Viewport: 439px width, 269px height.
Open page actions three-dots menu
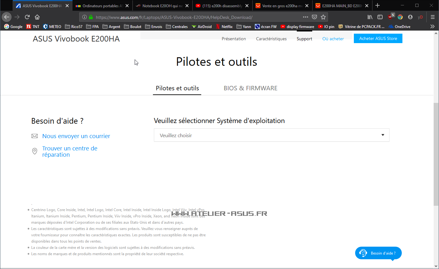(x=305, y=17)
